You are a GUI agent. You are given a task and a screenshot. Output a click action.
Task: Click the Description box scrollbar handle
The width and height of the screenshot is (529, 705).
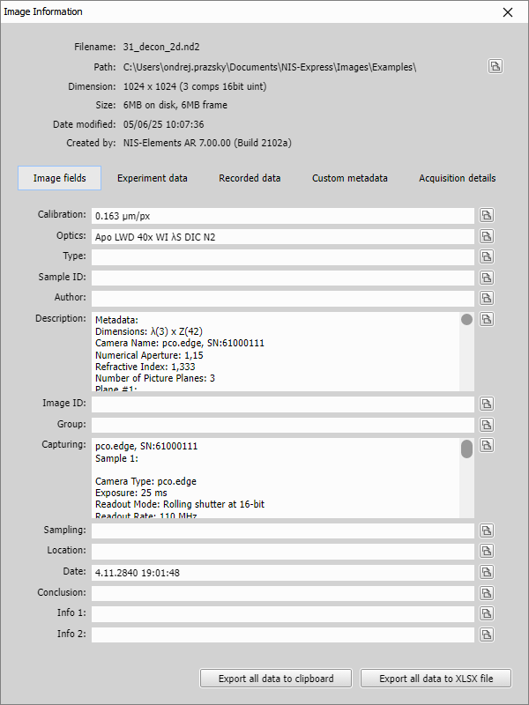pos(466,320)
